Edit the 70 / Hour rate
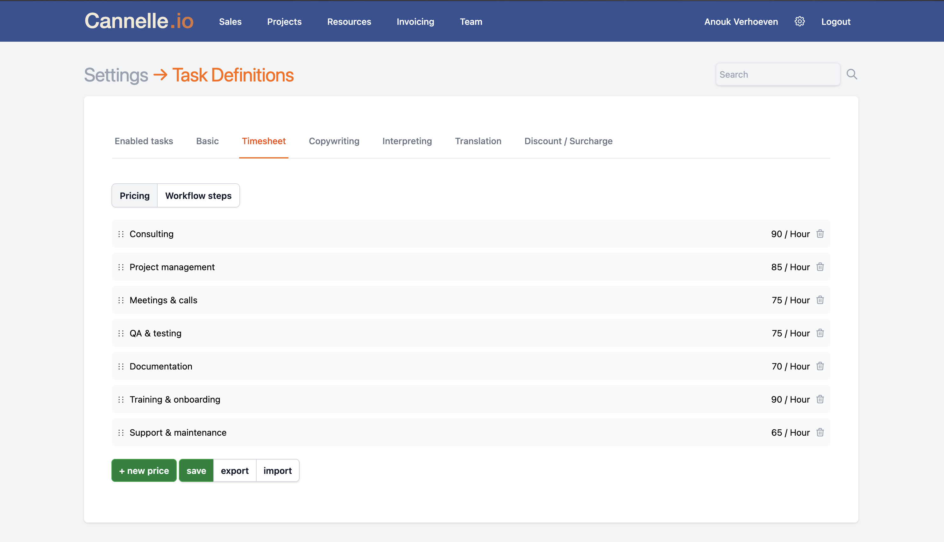Viewport: 944px width, 542px height. click(790, 367)
